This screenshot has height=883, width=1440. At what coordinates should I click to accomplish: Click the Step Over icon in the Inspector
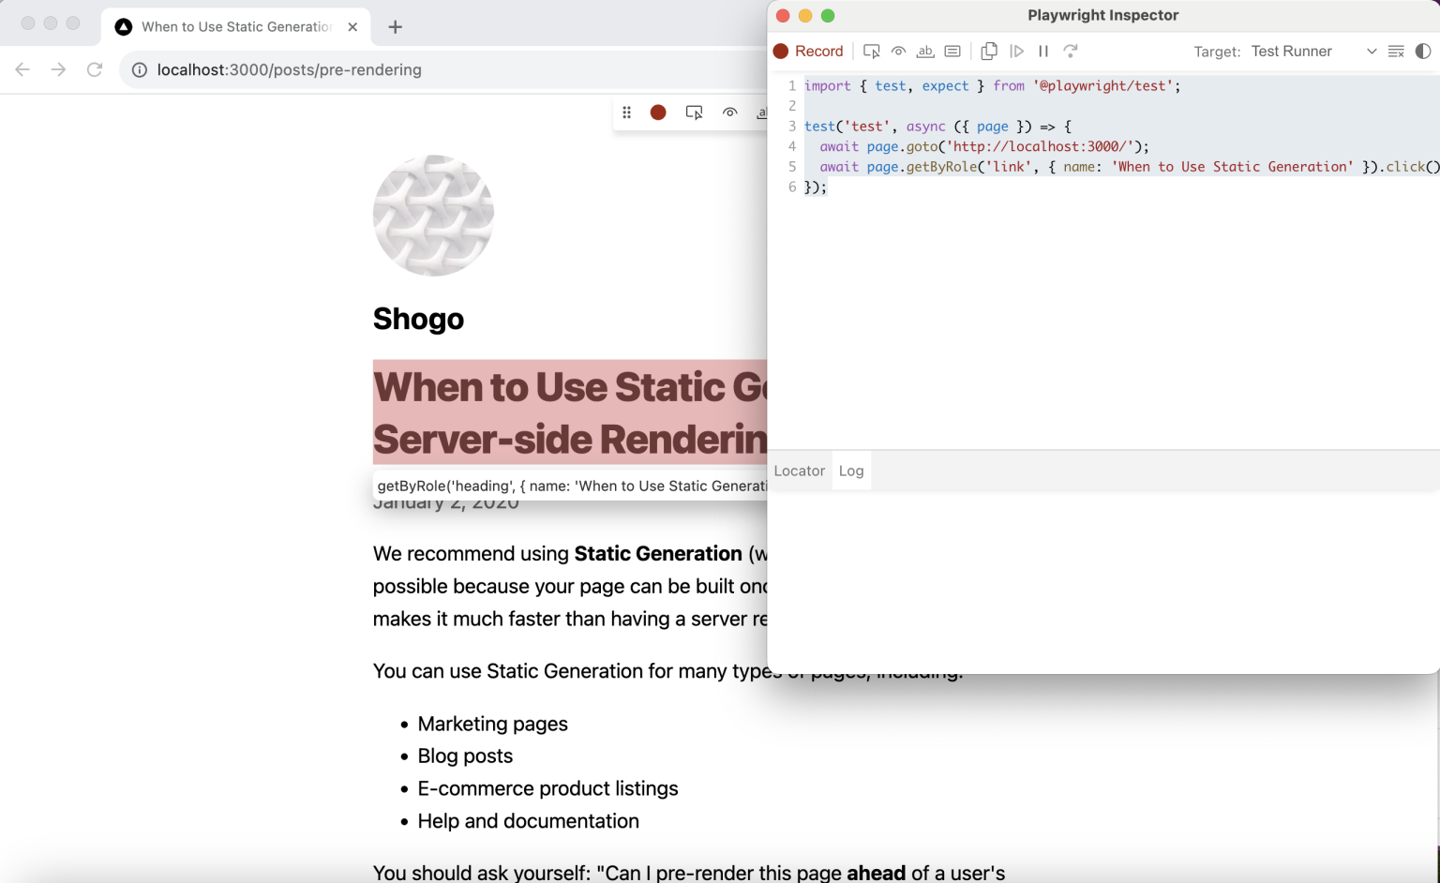pos(1071,52)
